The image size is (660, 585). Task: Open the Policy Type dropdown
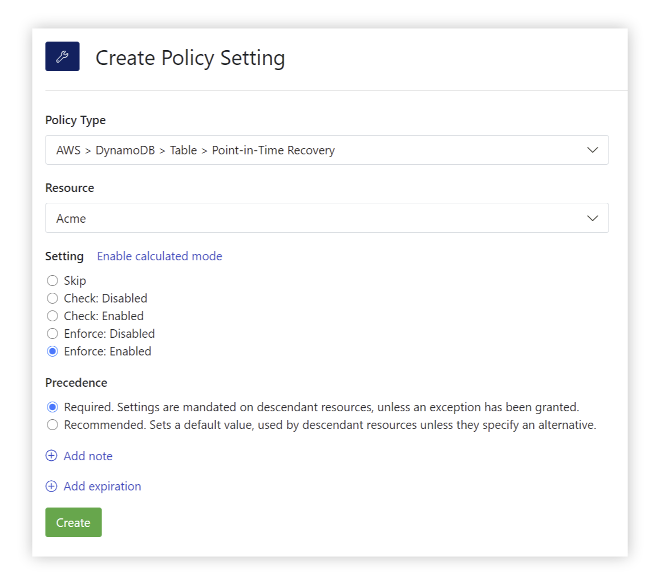327,150
